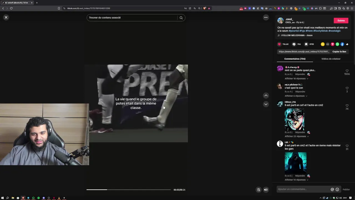Like HRnzz_216's comment
Image resolution: width=355 pixels, height=200 pixels.
click(347, 106)
